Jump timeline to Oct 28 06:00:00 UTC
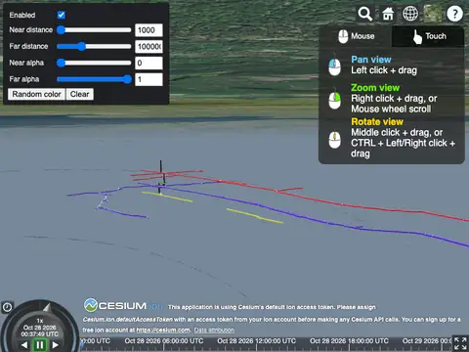The width and height of the screenshot is (469, 352). click(x=164, y=341)
